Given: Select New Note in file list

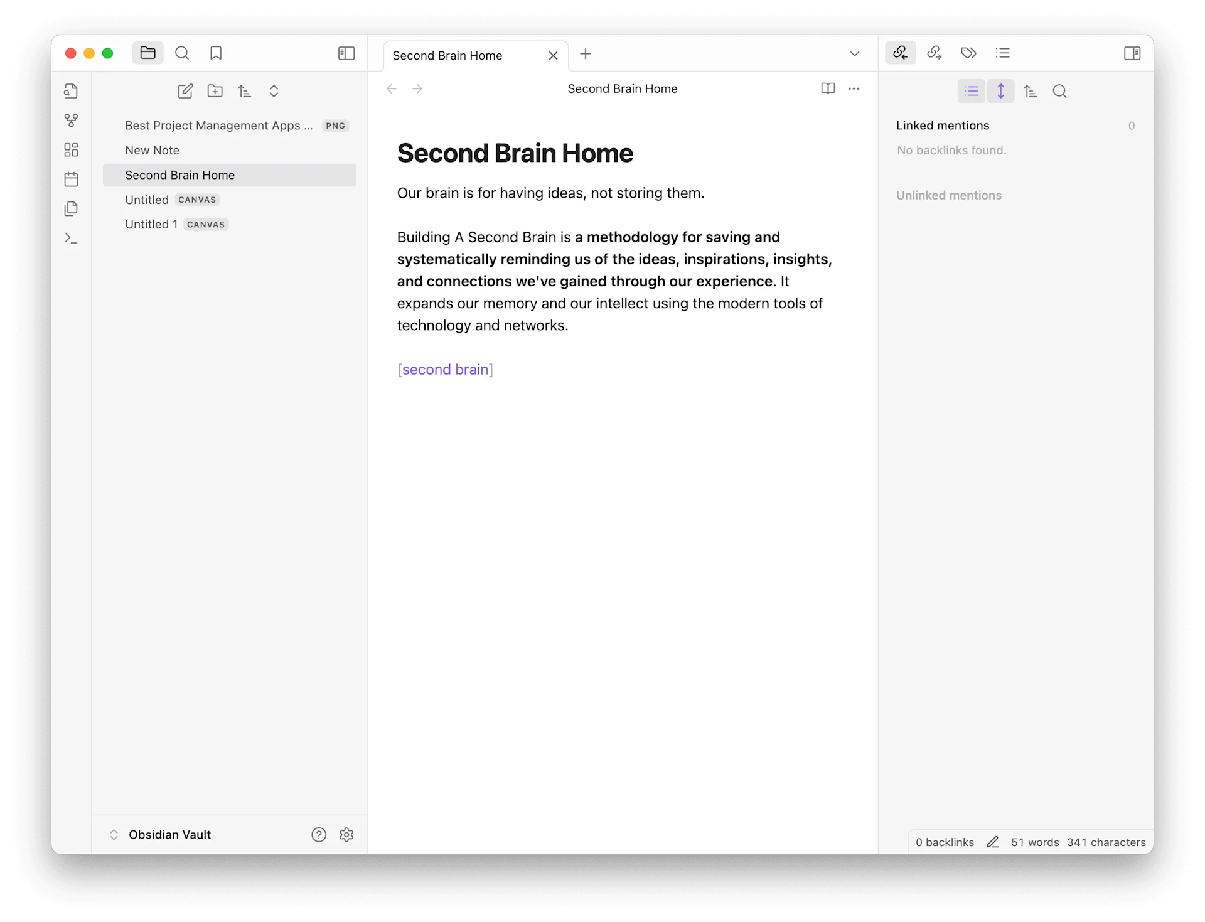Looking at the screenshot, I should pos(153,150).
